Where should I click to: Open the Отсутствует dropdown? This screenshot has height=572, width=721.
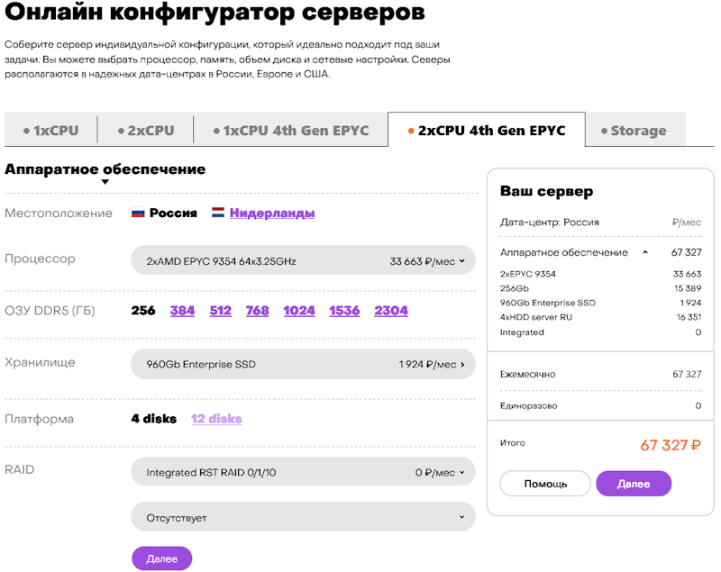pos(303,518)
